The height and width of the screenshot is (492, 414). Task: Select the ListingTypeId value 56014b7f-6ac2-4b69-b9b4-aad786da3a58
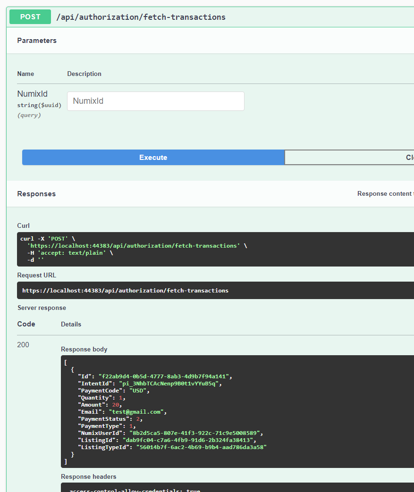click(x=202, y=447)
